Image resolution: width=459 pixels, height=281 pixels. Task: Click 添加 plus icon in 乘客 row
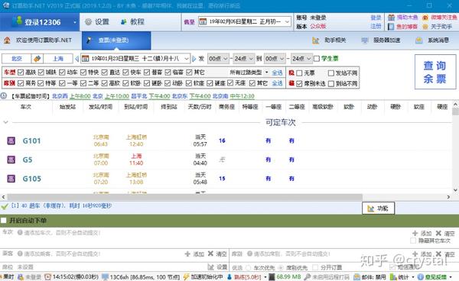pos(187,254)
